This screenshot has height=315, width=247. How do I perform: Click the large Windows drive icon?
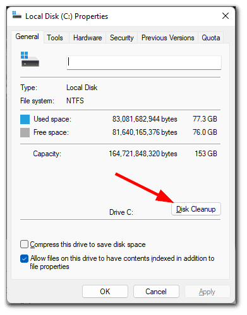[x=30, y=59]
